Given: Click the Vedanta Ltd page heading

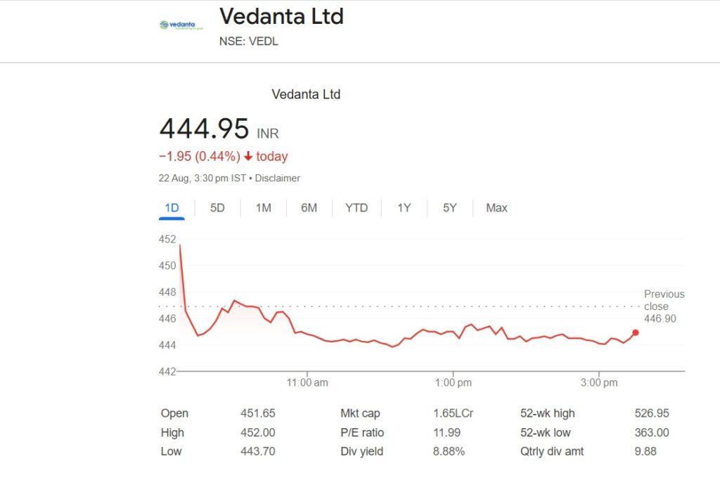Looking at the screenshot, I should point(281,16).
